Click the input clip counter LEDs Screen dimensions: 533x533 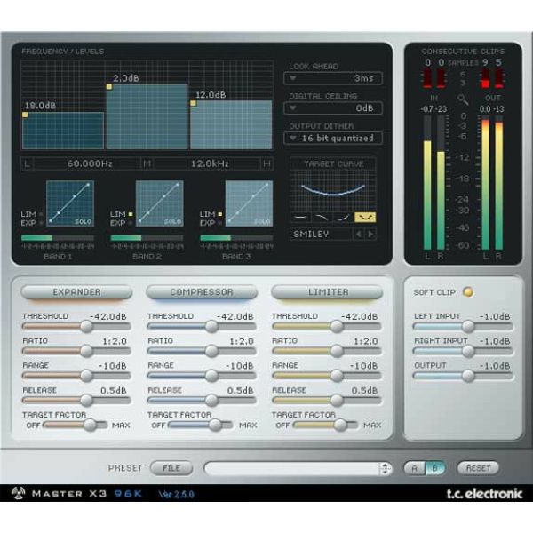(434, 78)
